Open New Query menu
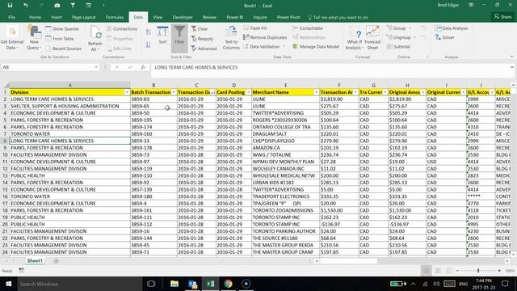This screenshot has width=517, height=291. pyautogui.click(x=34, y=38)
